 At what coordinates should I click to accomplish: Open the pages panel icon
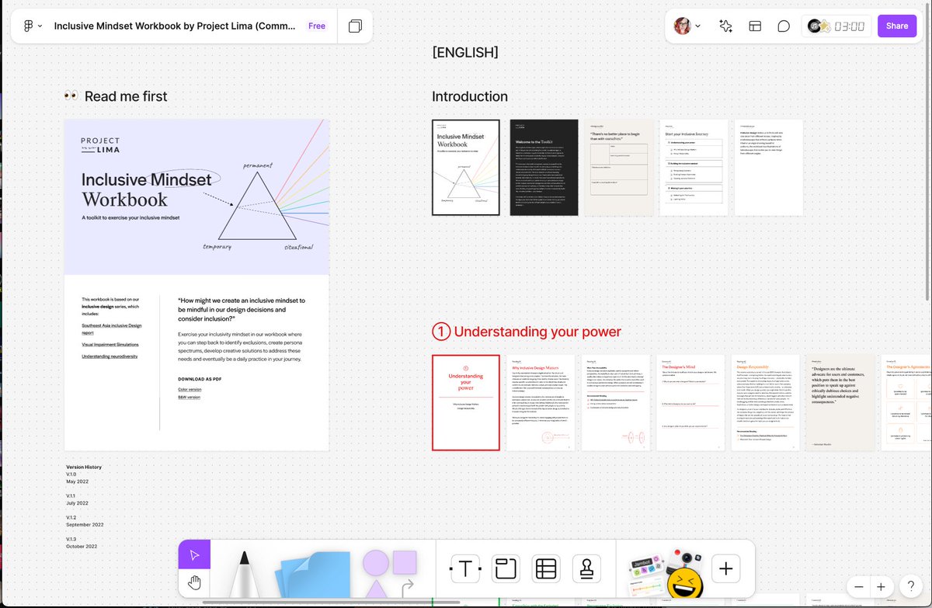355,26
